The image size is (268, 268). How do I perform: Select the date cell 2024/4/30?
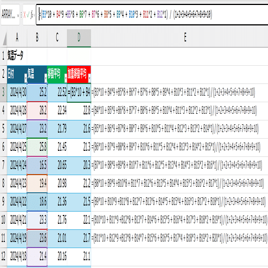coord(17,92)
